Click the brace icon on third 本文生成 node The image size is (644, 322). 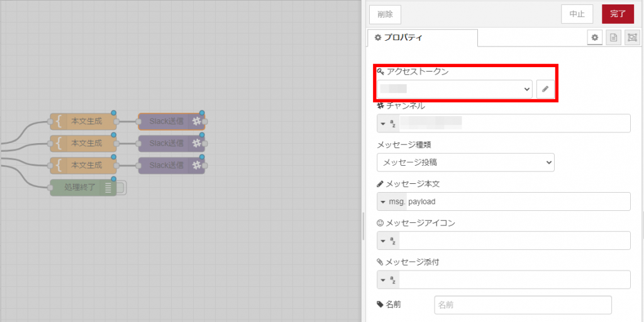[x=58, y=166]
